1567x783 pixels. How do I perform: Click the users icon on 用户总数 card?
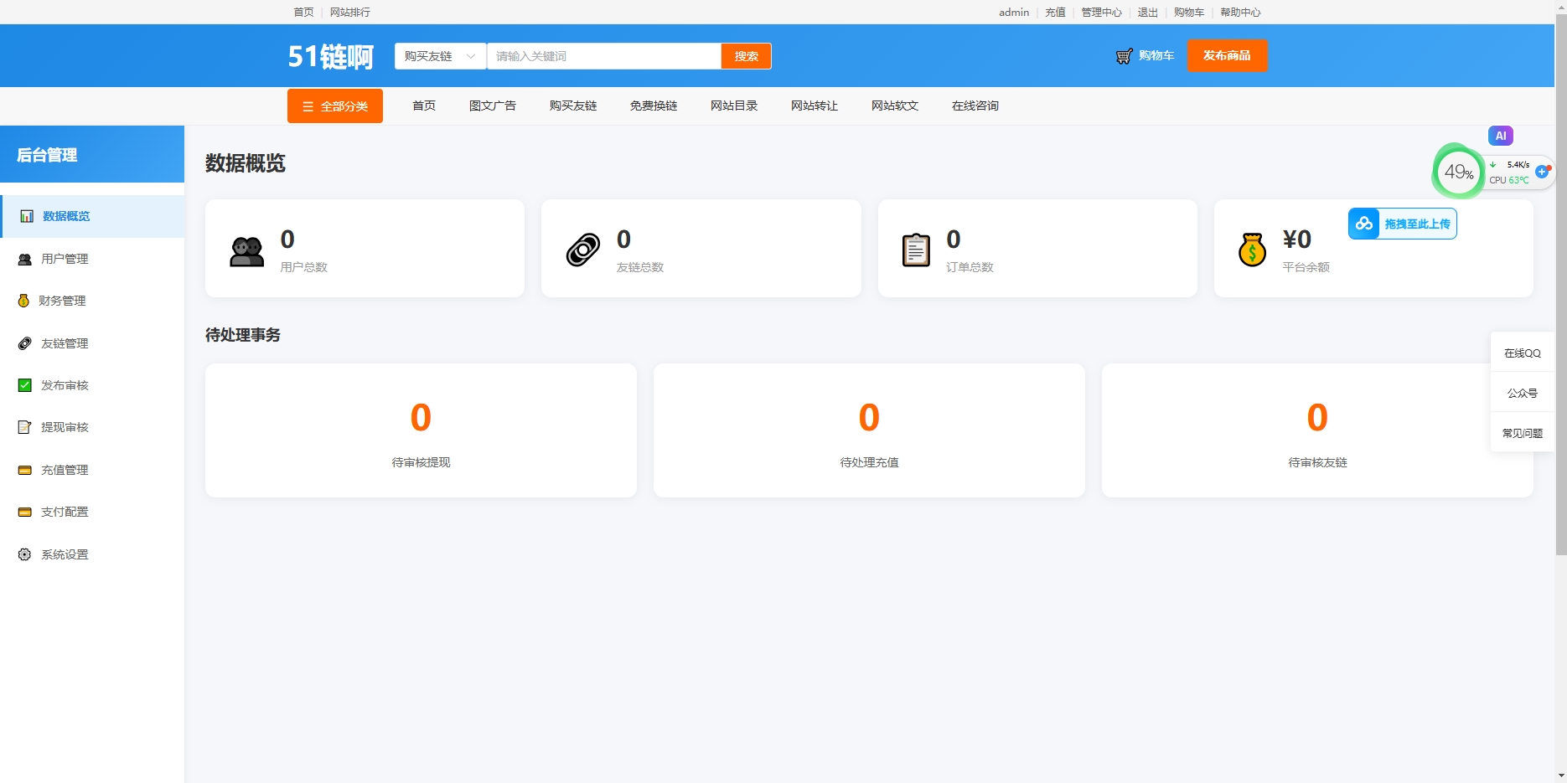coord(246,251)
